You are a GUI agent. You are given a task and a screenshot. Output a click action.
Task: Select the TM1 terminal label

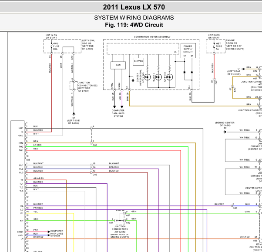click(x=21, y=150)
